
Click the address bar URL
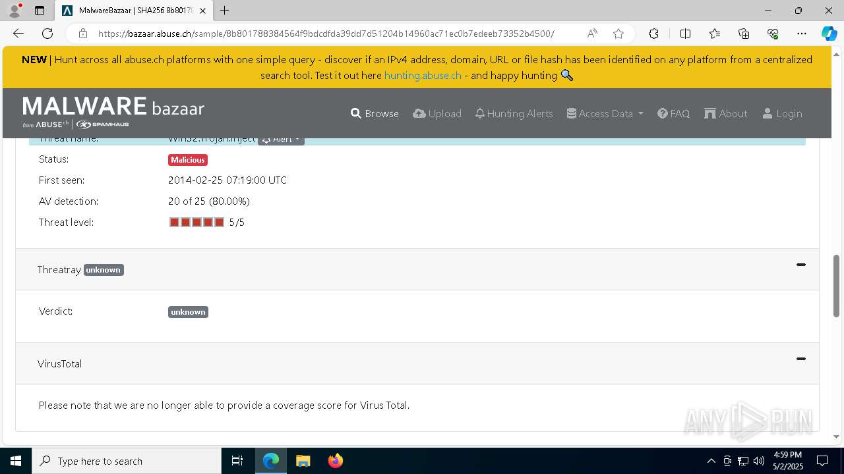tap(326, 34)
